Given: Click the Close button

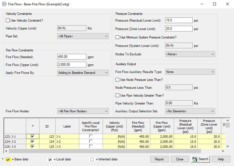Looking at the screenshot, I should pyautogui.click(x=180, y=159).
